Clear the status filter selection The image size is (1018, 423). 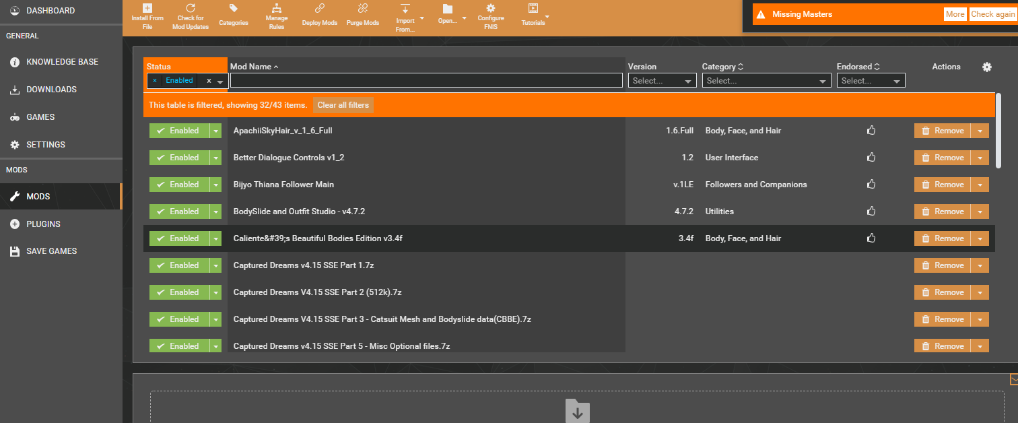click(209, 81)
